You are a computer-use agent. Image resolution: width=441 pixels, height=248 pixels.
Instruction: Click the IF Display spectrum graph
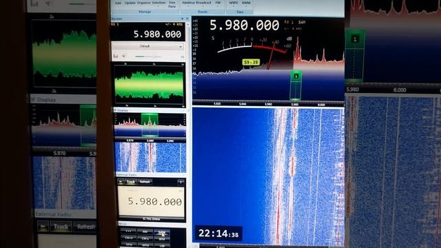coord(150,125)
